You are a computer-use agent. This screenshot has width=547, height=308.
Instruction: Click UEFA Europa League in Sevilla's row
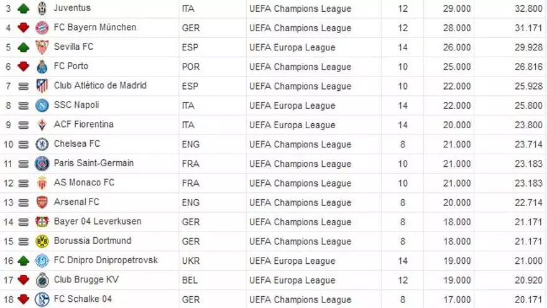(x=292, y=47)
